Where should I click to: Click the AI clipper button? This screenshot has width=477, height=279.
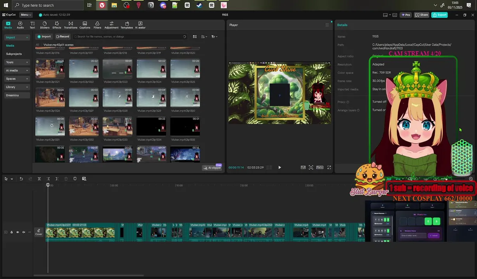coord(212,167)
